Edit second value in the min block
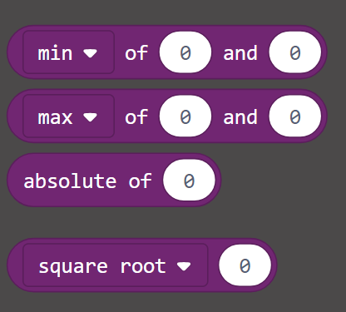Image resolution: width=346 pixels, height=312 pixels. (x=295, y=52)
